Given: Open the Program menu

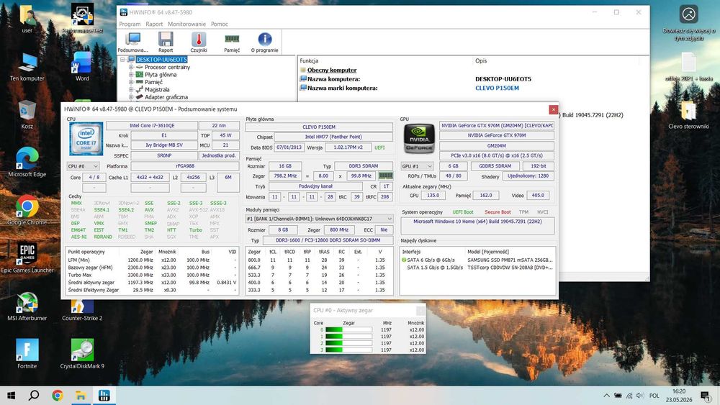Looking at the screenshot, I should (130, 24).
